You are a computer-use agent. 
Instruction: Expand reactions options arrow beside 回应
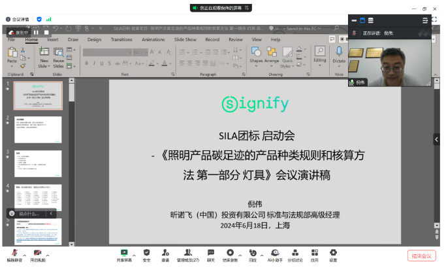pyautogui.click(x=262, y=256)
